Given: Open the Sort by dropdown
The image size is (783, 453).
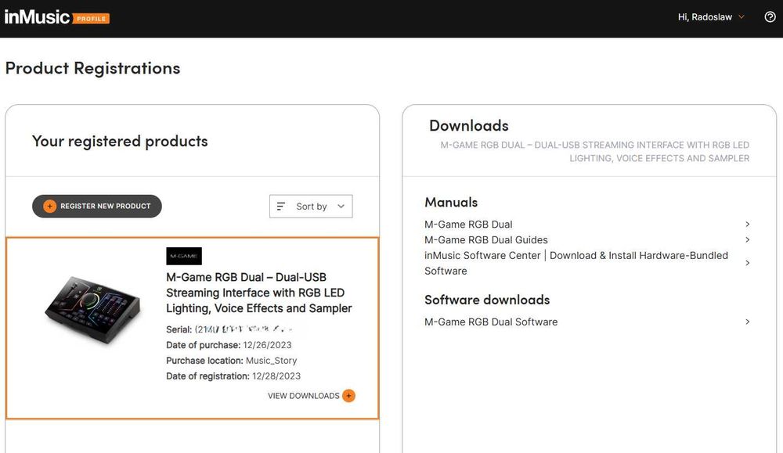Looking at the screenshot, I should (x=311, y=207).
